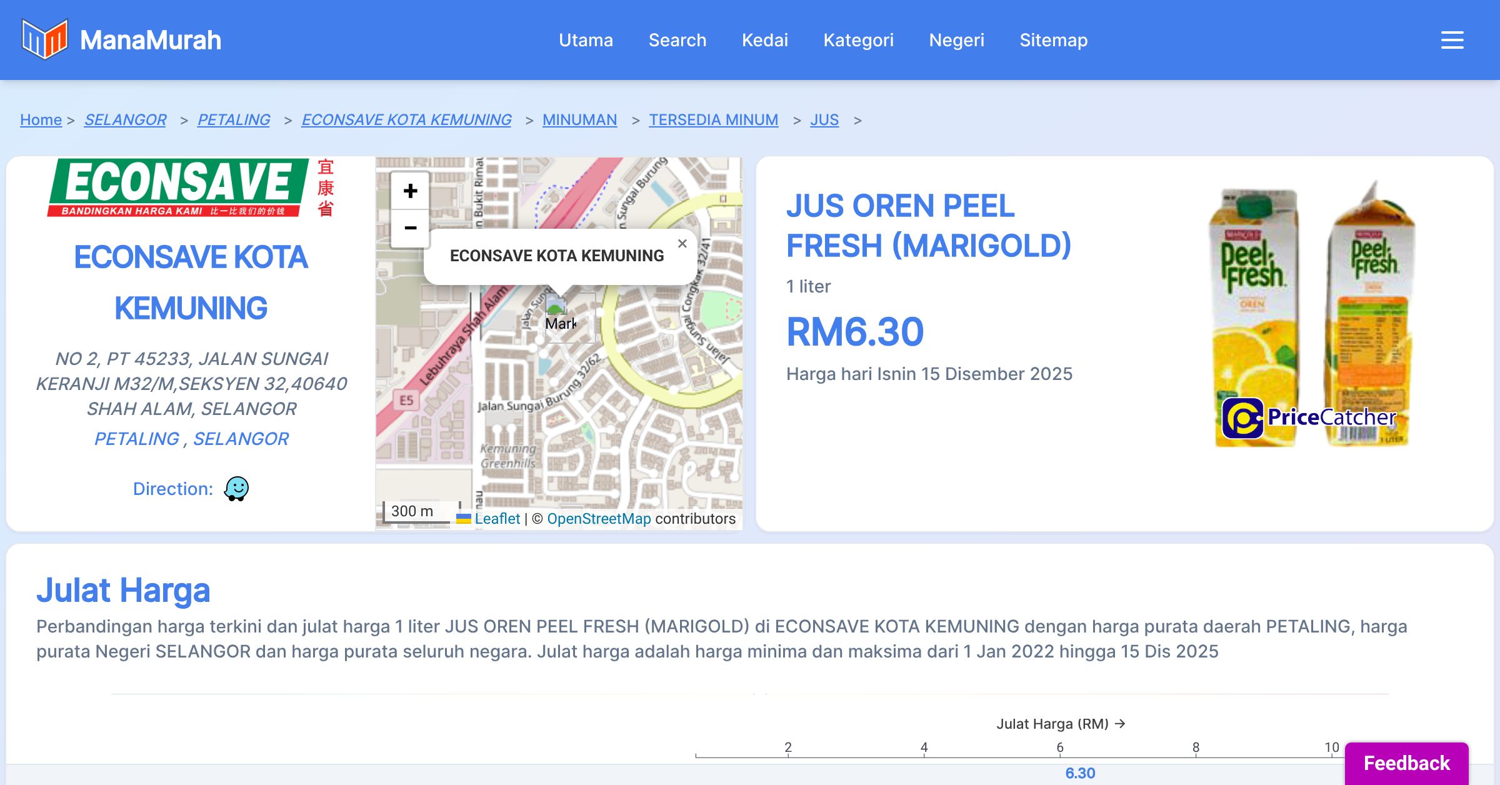Open the Negeri menu item

(956, 40)
